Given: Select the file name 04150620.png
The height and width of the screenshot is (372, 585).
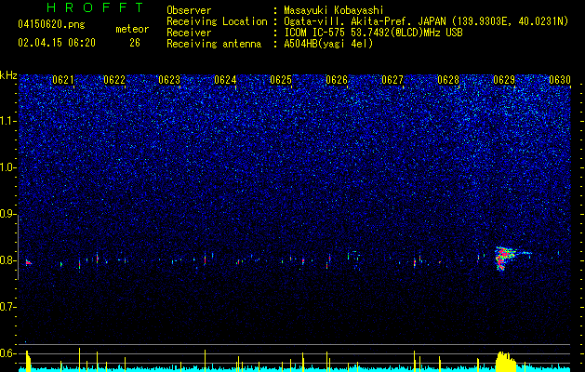Looking at the screenshot, I should coord(51,25).
